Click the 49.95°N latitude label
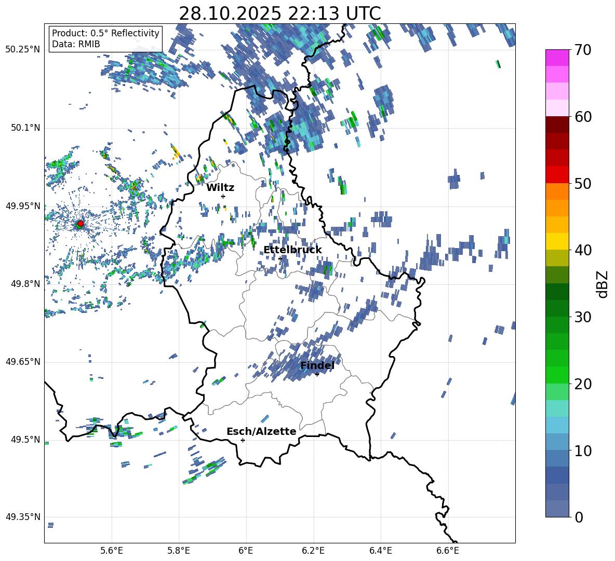The height and width of the screenshot is (561, 615). click(x=23, y=206)
